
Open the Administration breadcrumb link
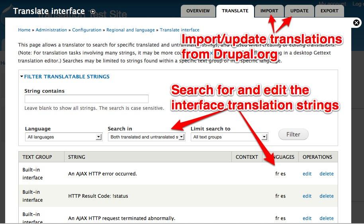tap(51, 30)
